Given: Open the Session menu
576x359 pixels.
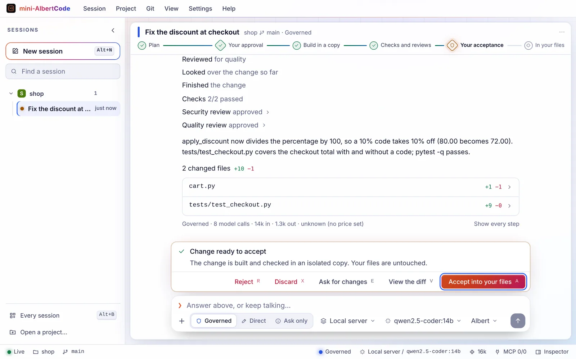Looking at the screenshot, I should [x=94, y=9].
